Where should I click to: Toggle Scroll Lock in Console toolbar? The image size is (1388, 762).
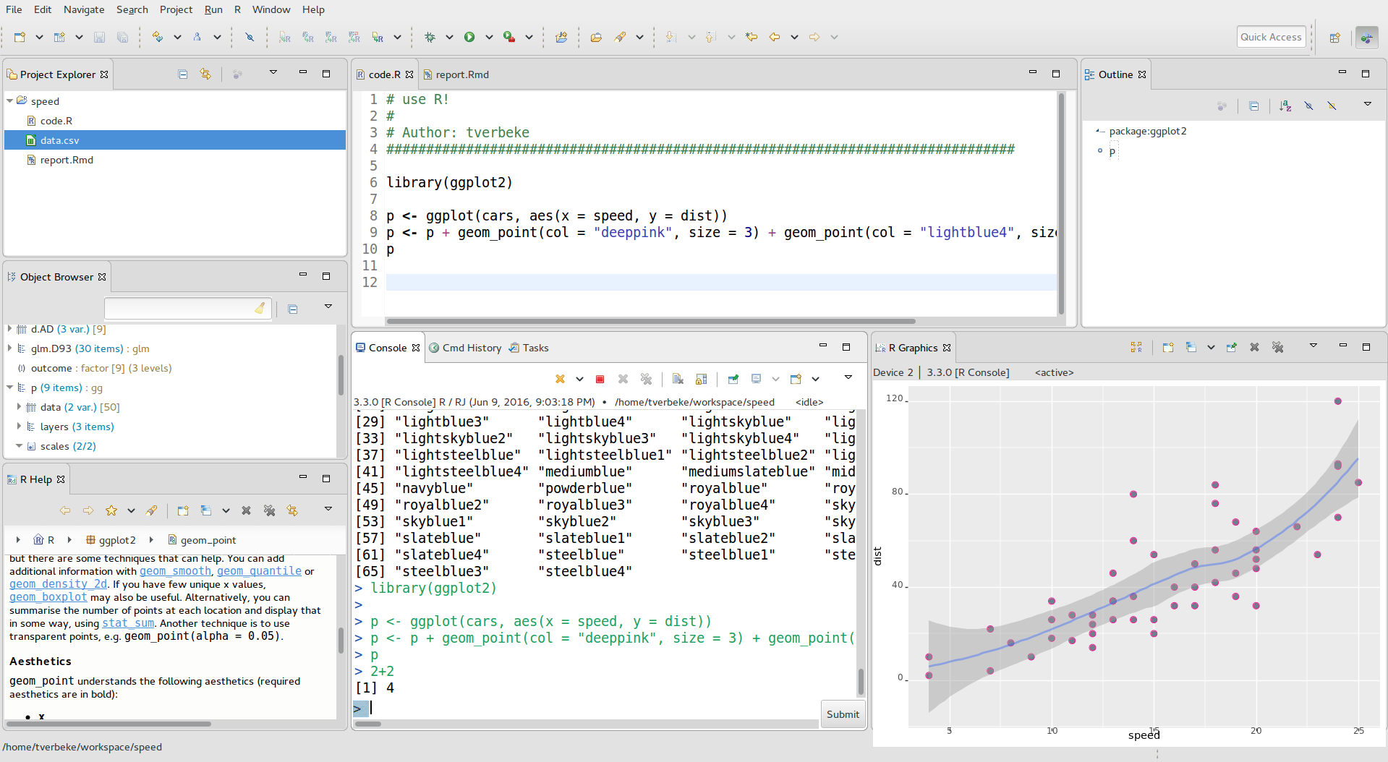point(701,379)
